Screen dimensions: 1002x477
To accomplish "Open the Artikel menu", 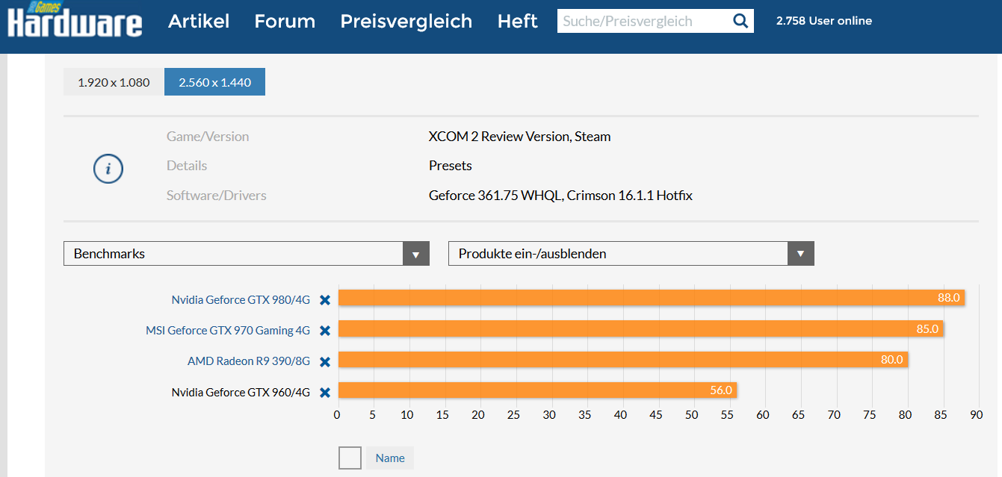I will [199, 21].
